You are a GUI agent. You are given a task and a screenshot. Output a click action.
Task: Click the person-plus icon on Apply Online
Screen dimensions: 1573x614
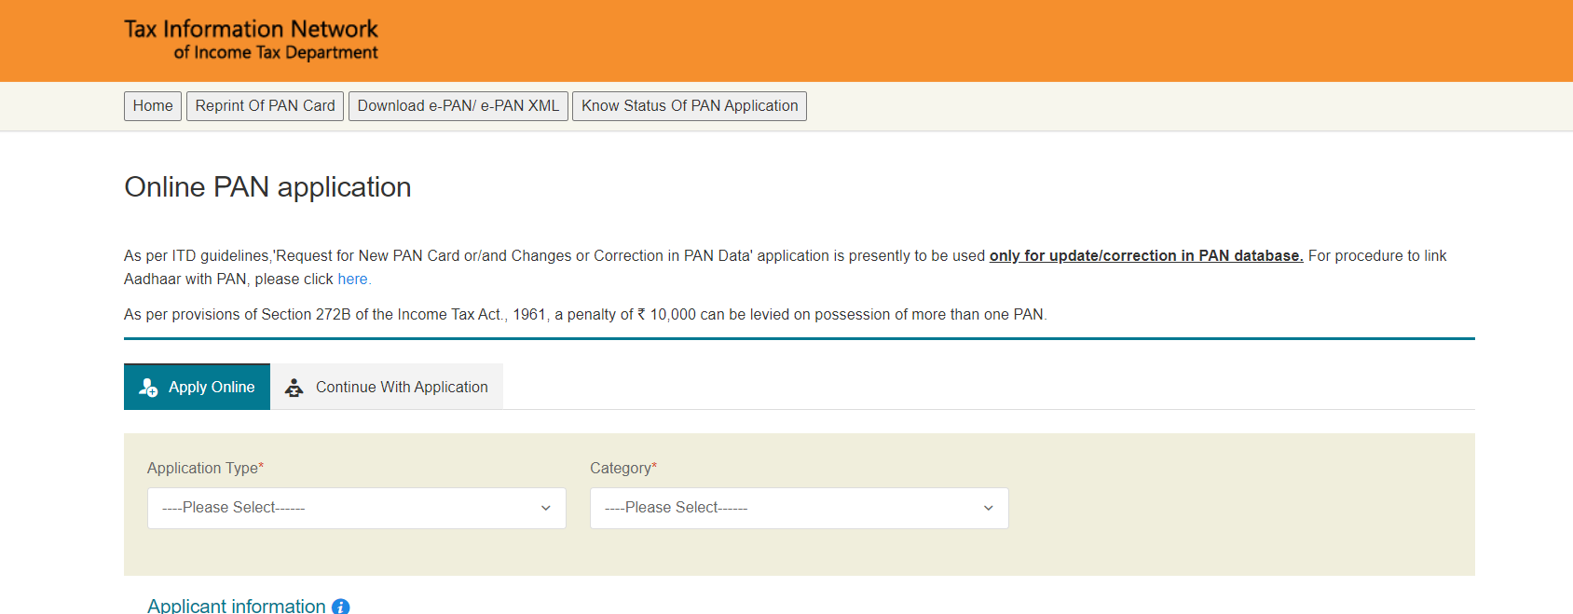(148, 388)
